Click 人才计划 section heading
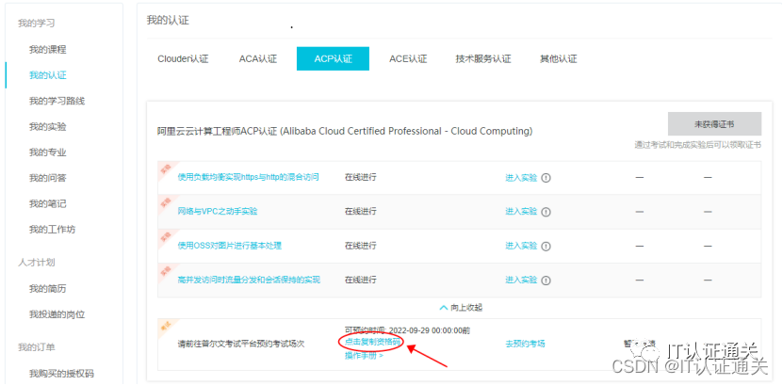 (x=37, y=263)
